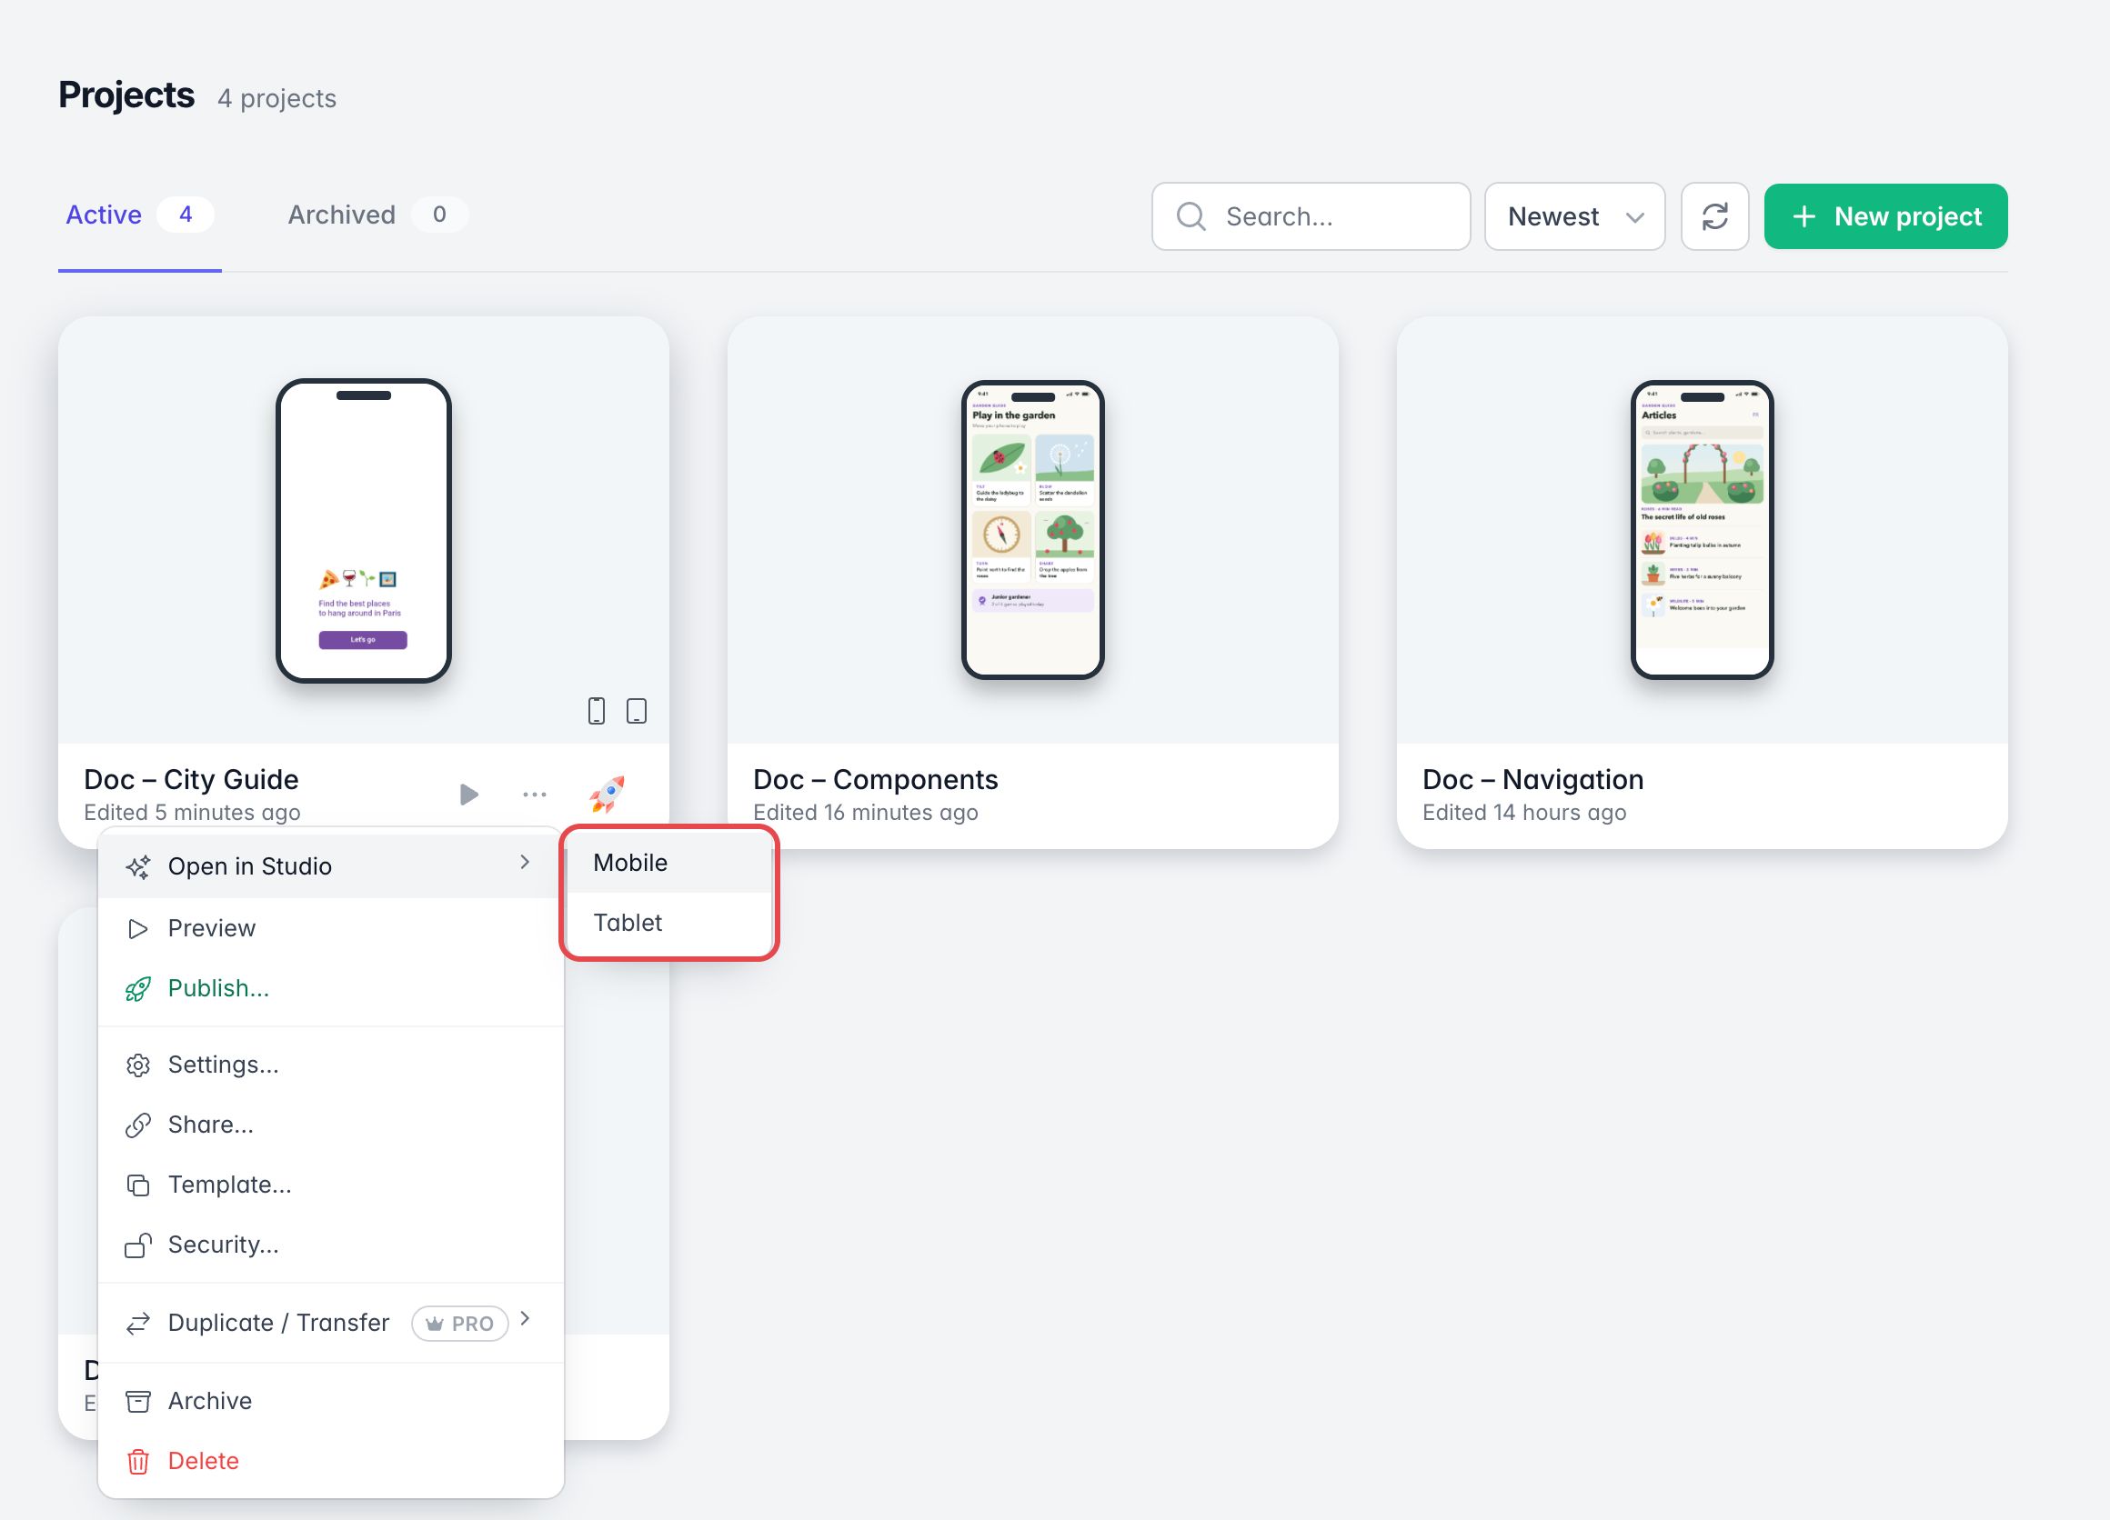Viewport: 2110px width, 1520px height.
Task: Switch to the Active tab
Action: pos(139,215)
